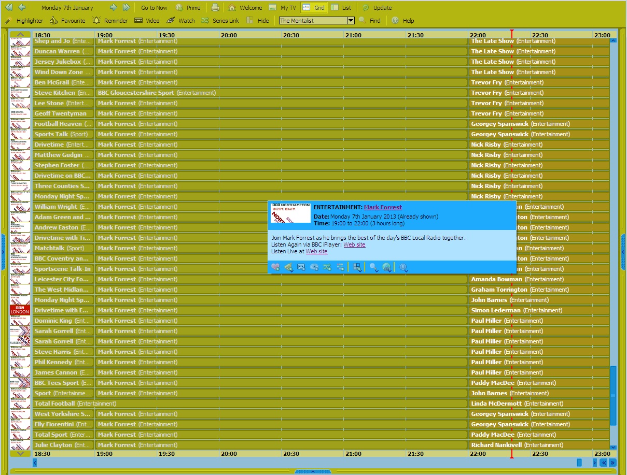Go to next day arrow
This screenshot has height=475, width=627.
tap(114, 8)
